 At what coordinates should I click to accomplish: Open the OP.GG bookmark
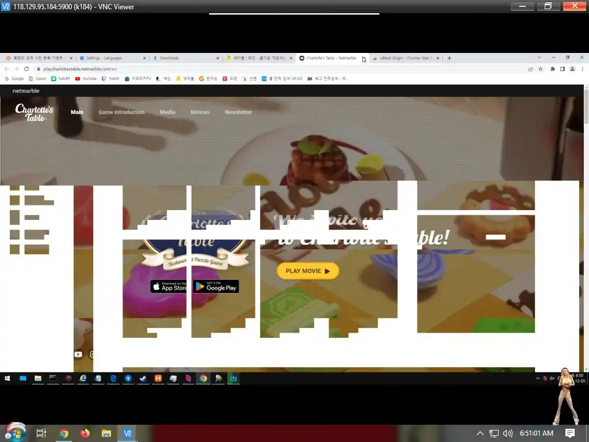click(282, 78)
